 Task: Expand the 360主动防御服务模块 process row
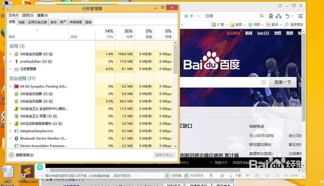pyautogui.click(x=10, y=124)
